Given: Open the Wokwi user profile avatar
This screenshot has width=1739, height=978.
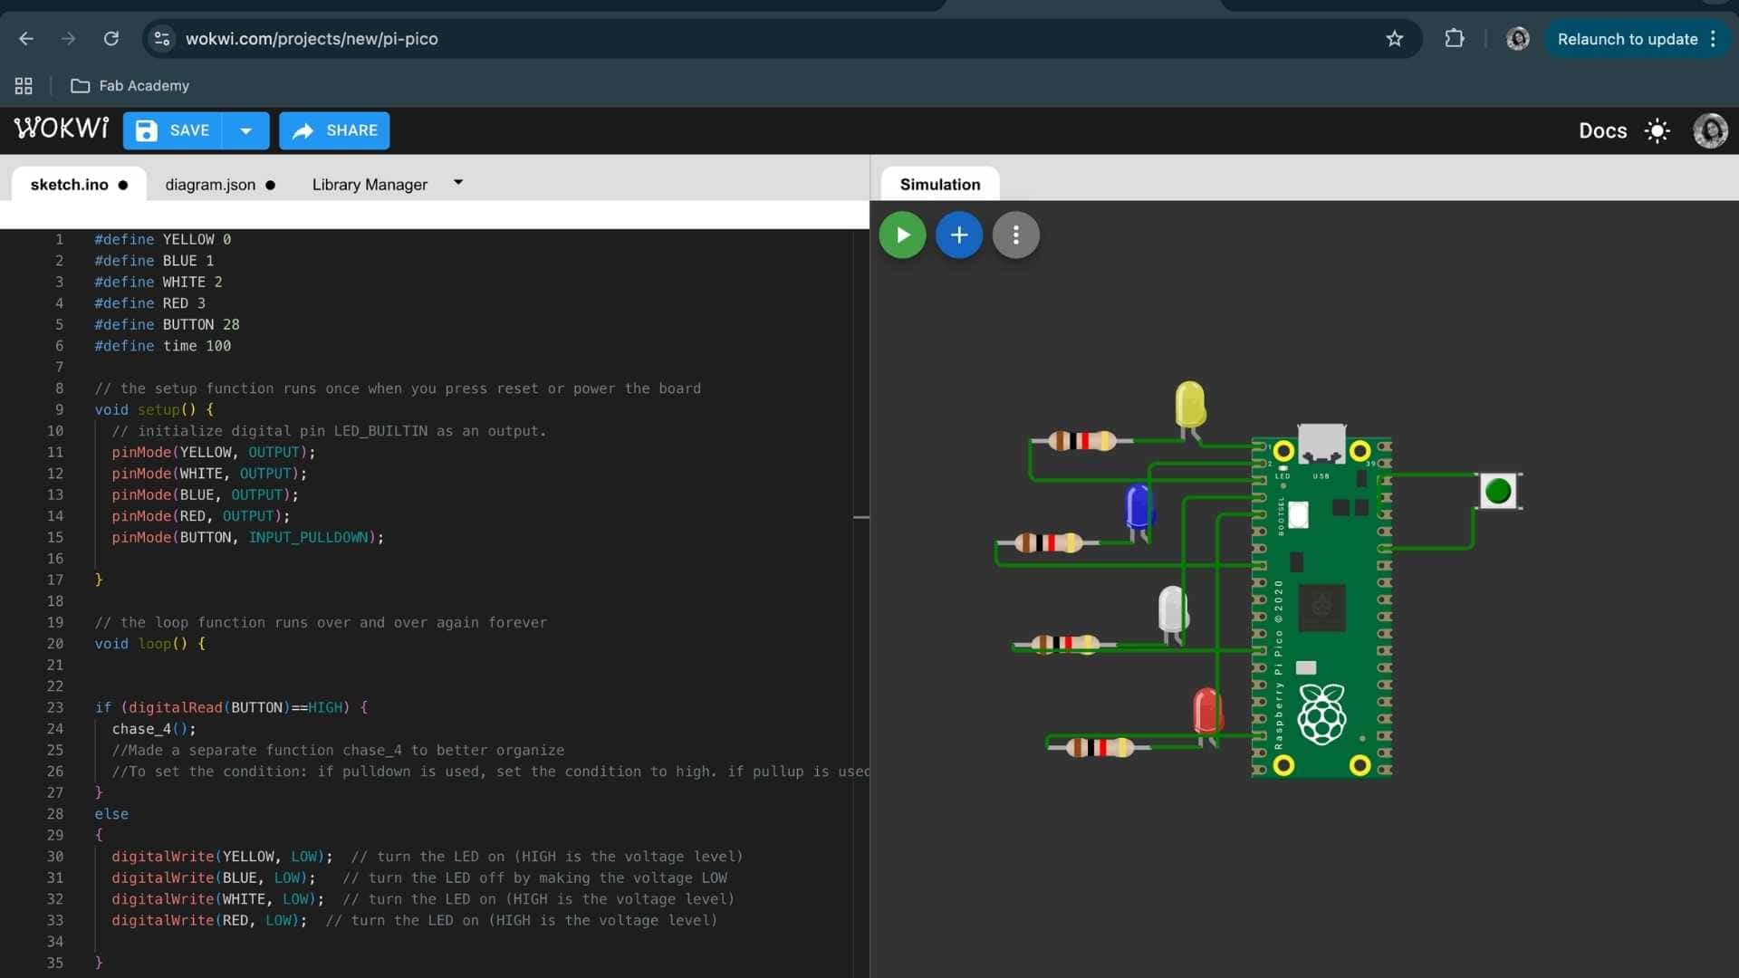Looking at the screenshot, I should click(1709, 131).
